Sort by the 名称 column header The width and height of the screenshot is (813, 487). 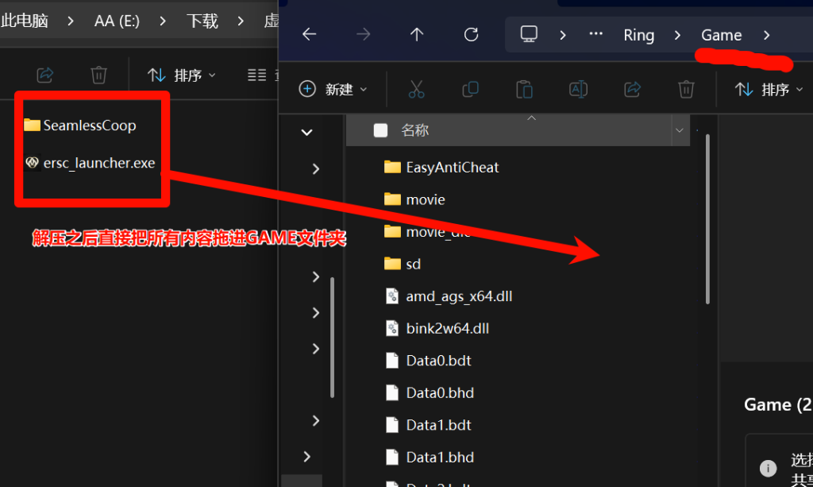click(414, 130)
